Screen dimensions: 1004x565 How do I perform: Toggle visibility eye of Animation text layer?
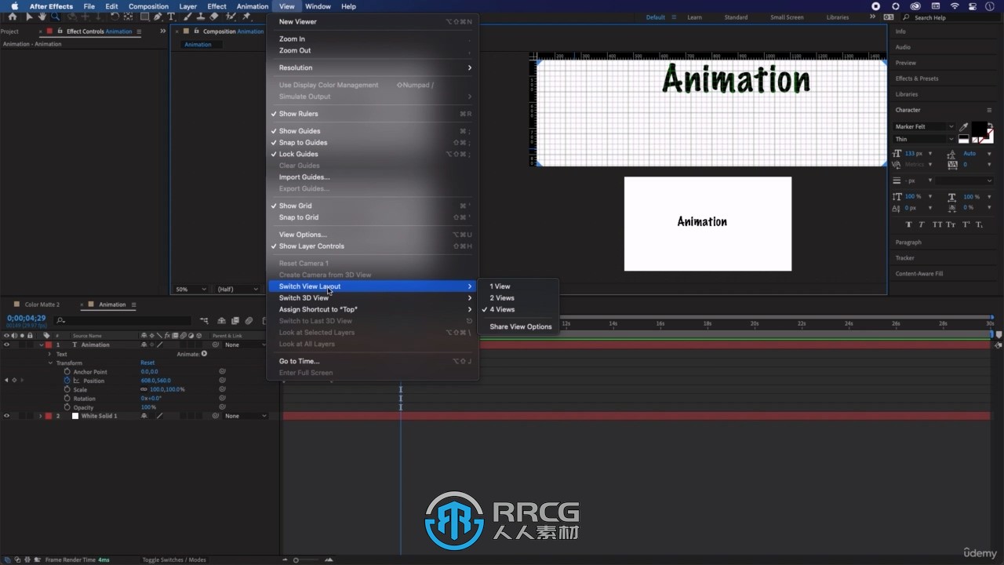6,344
